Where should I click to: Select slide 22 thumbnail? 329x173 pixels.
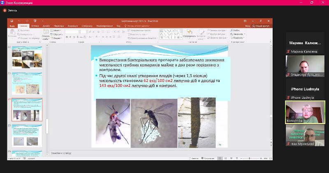(27, 57)
